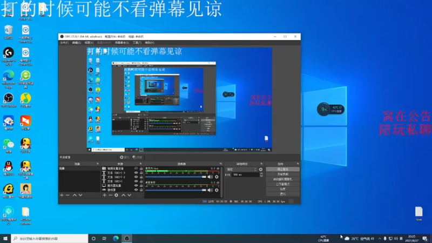Open source properties gear in Sources panel

[x=116, y=195]
